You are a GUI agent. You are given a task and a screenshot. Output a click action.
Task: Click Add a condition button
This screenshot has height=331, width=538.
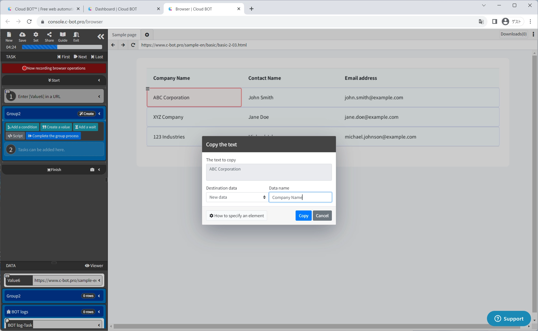click(22, 127)
